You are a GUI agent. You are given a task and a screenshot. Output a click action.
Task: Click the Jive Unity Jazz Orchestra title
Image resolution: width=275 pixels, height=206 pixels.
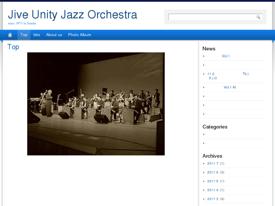click(72, 14)
